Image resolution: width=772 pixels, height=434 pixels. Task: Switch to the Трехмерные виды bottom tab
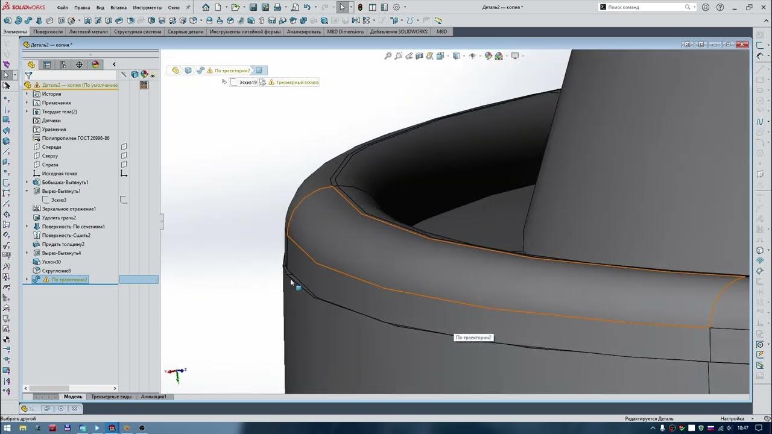pos(111,397)
